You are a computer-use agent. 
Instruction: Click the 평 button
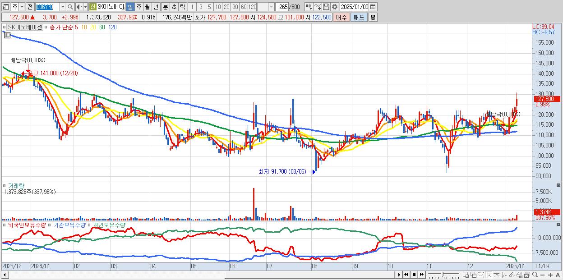(x=373, y=17)
